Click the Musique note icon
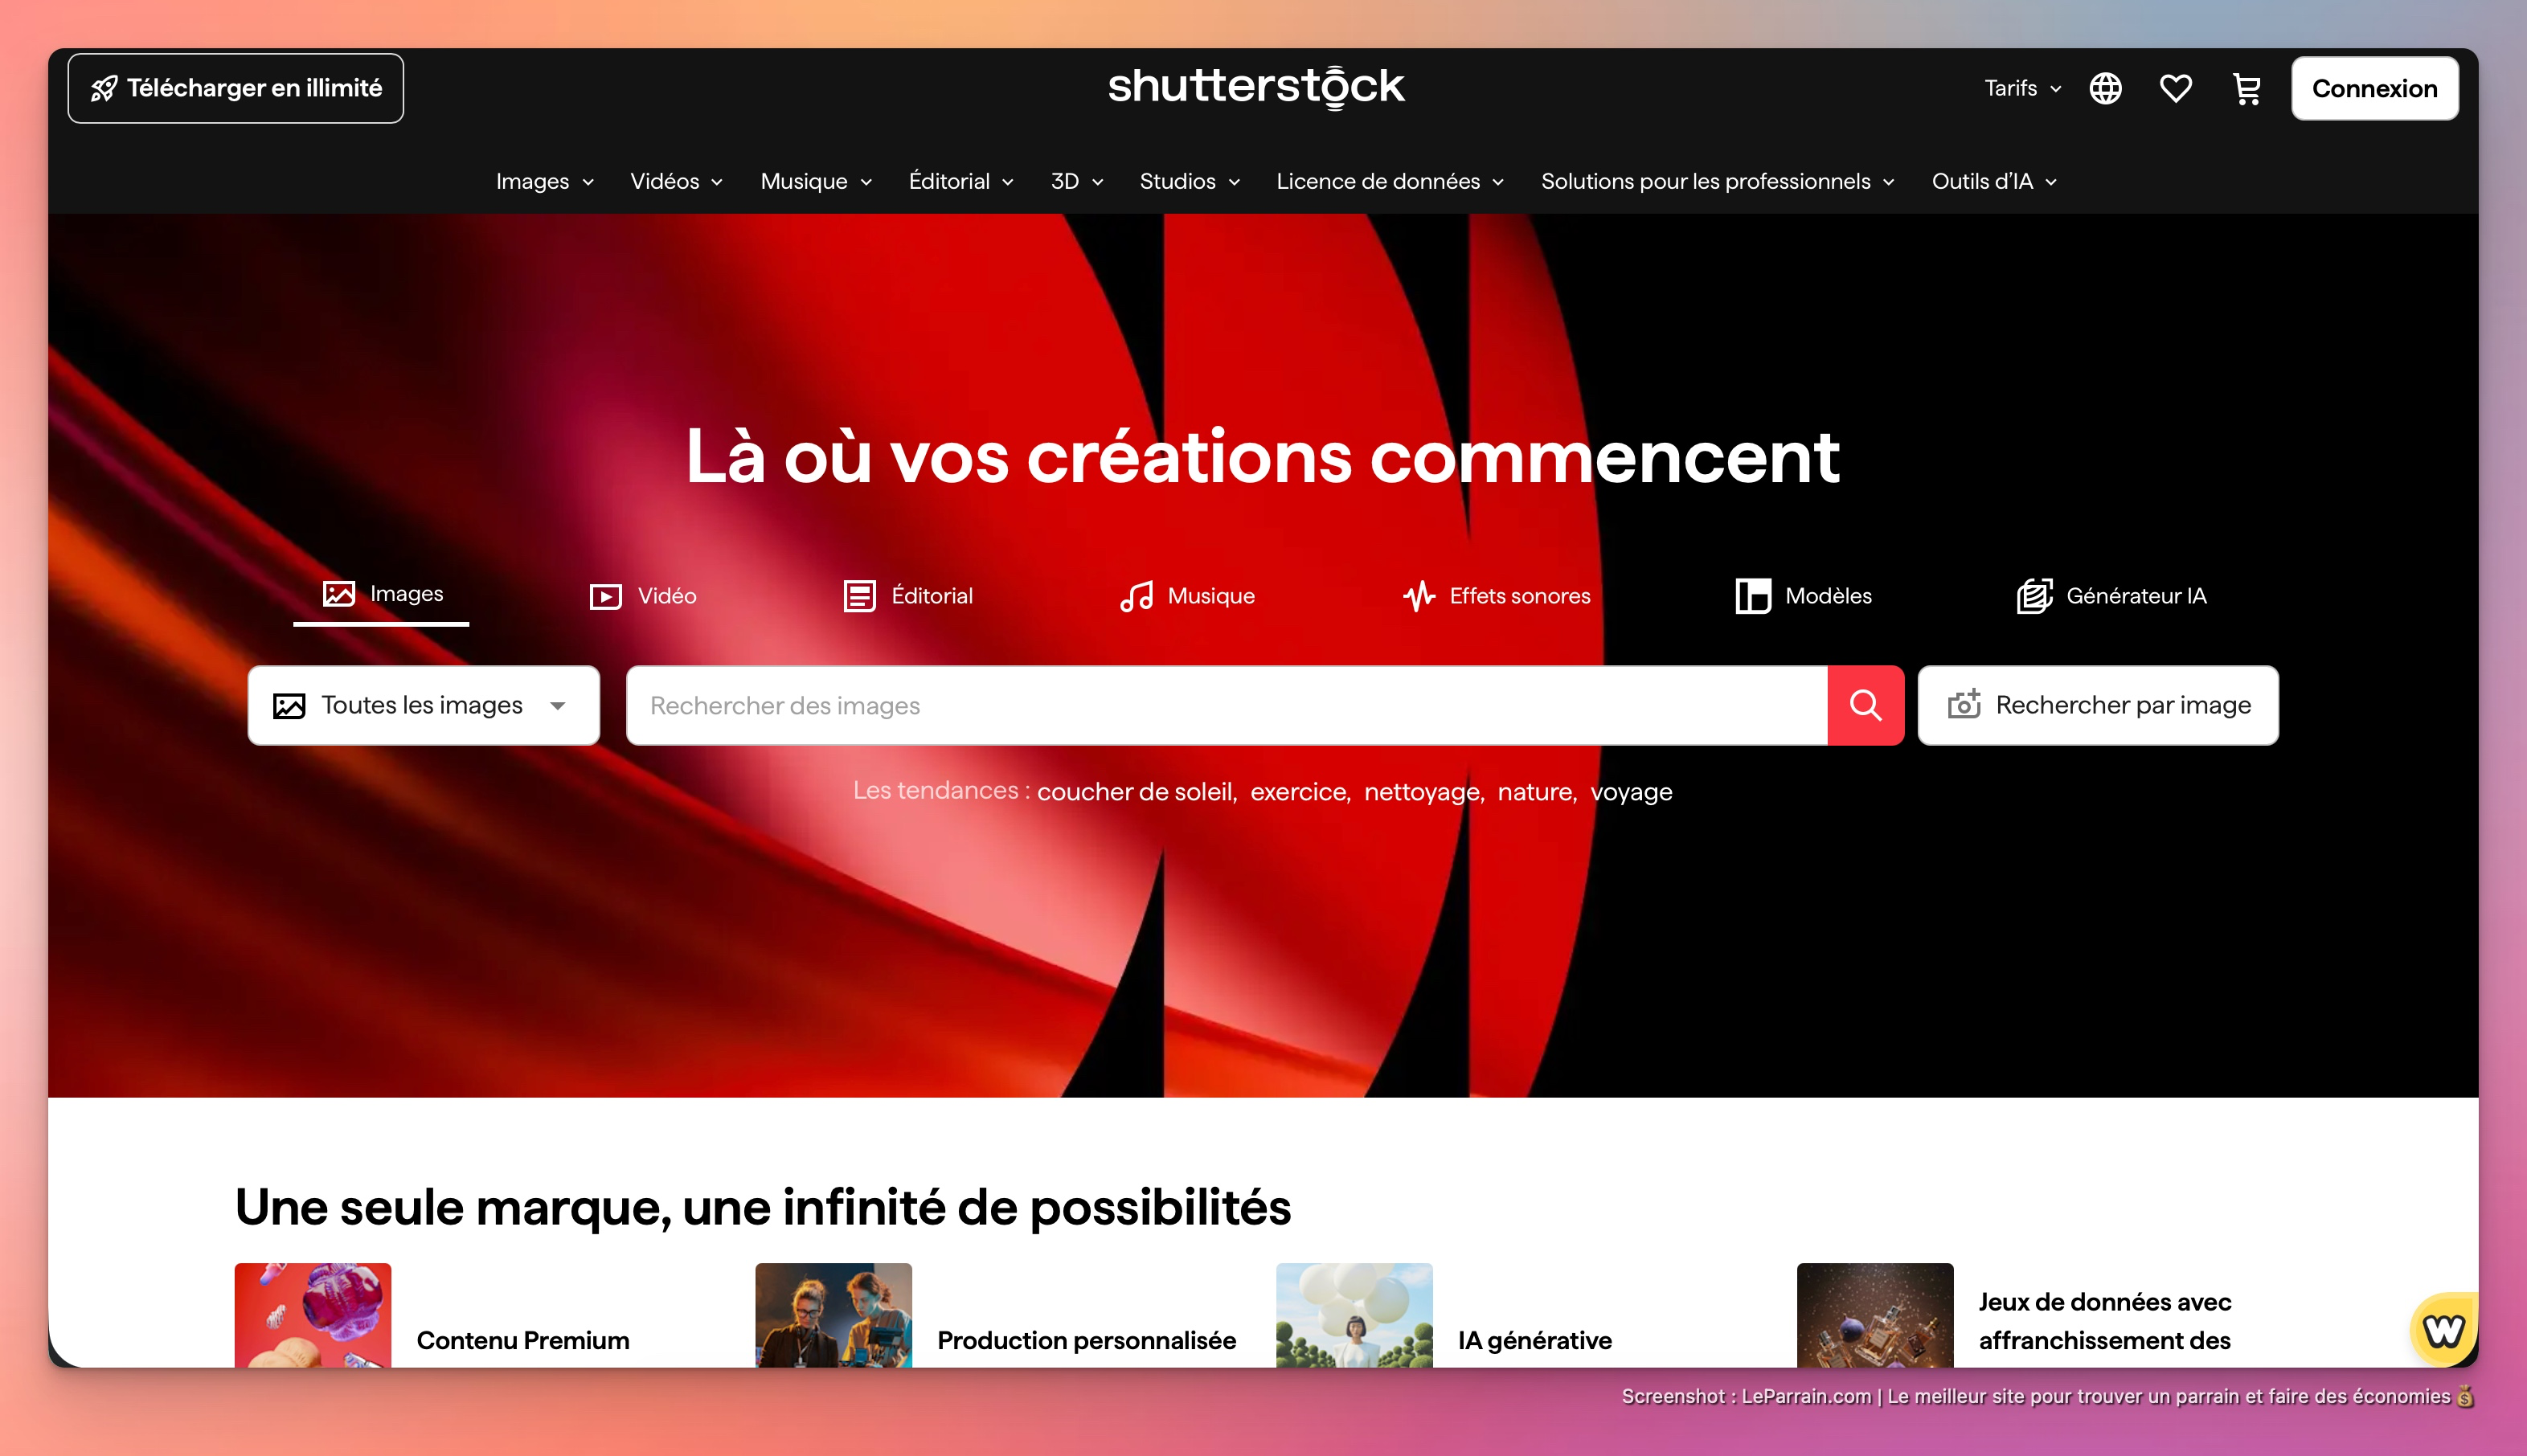The width and height of the screenshot is (2527, 1456). click(1136, 595)
